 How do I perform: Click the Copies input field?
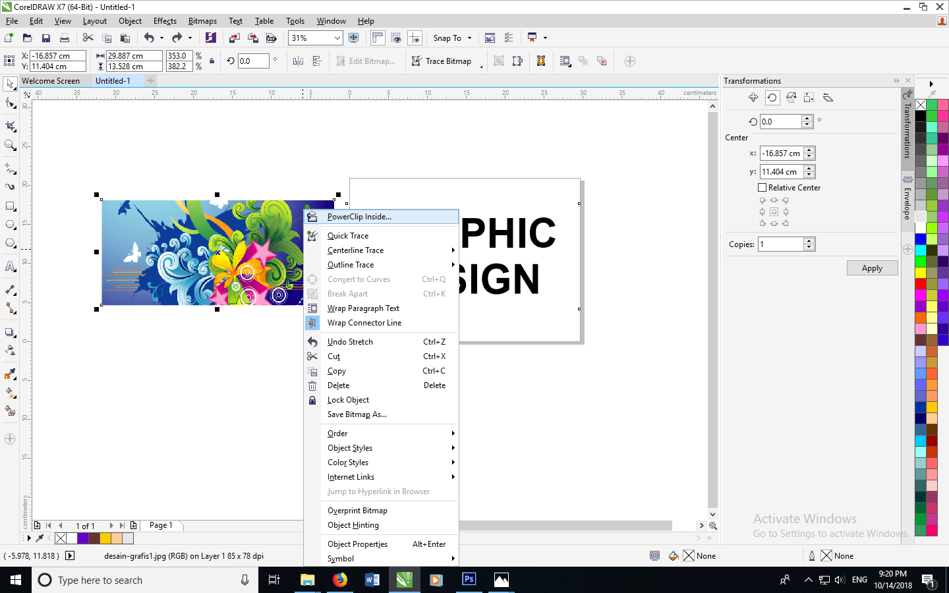tap(781, 244)
